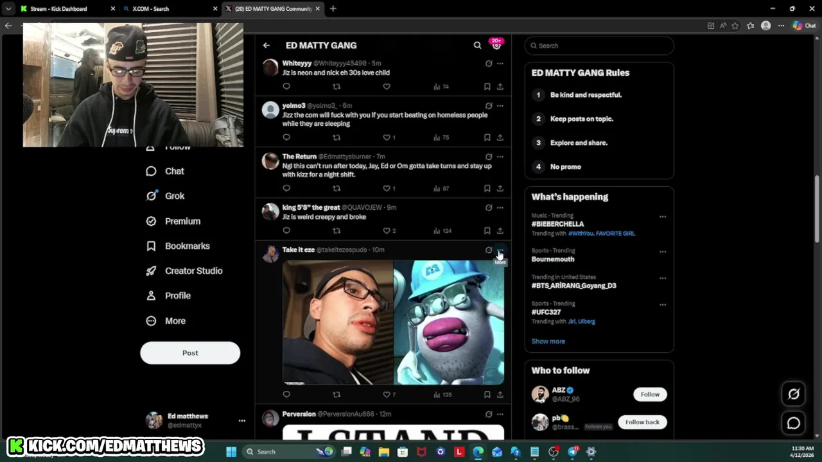
Task: Search inside the ED MATTY GANG community
Action: coord(477,46)
